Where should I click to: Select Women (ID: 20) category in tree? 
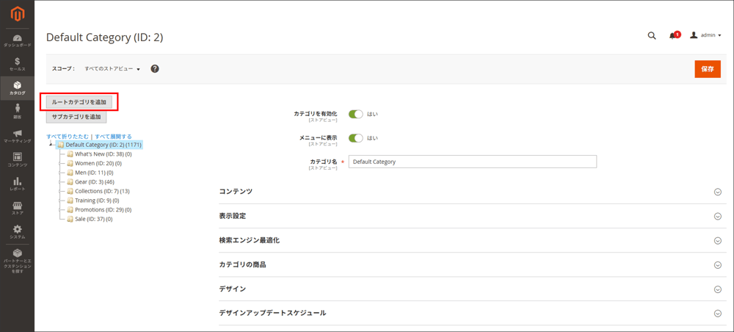(98, 163)
